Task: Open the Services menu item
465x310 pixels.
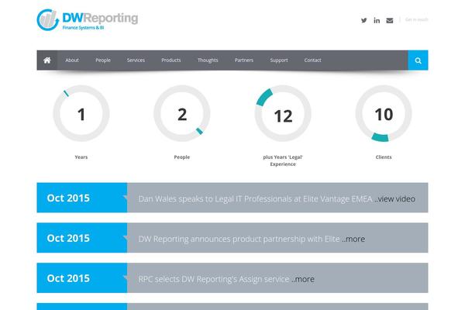Action: click(x=136, y=60)
